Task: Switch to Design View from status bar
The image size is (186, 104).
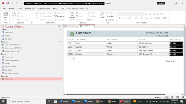Action: click(183, 97)
